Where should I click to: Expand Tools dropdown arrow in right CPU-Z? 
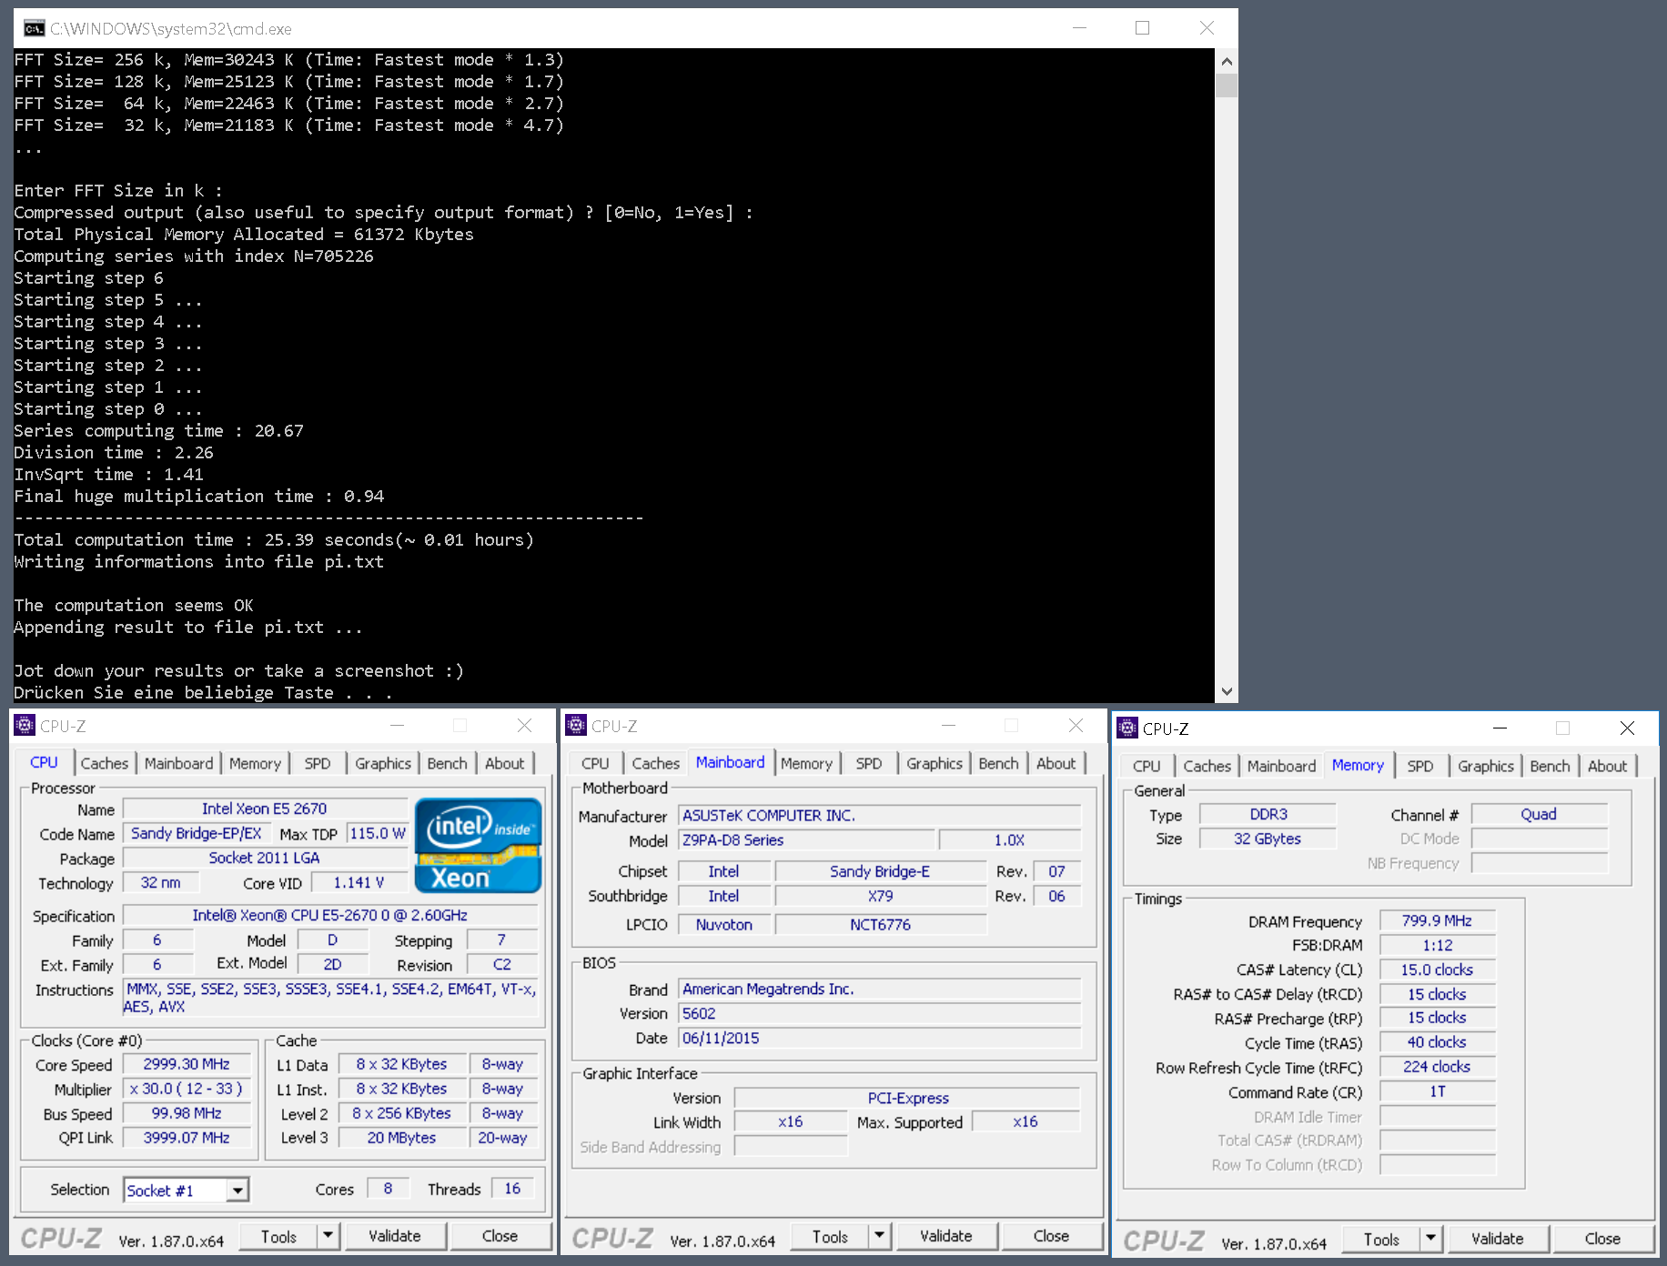pyautogui.click(x=1430, y=1238)
